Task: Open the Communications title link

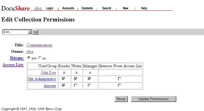Action: 39,45
